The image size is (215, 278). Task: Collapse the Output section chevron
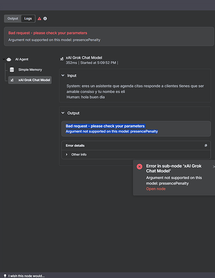[63, 113]
